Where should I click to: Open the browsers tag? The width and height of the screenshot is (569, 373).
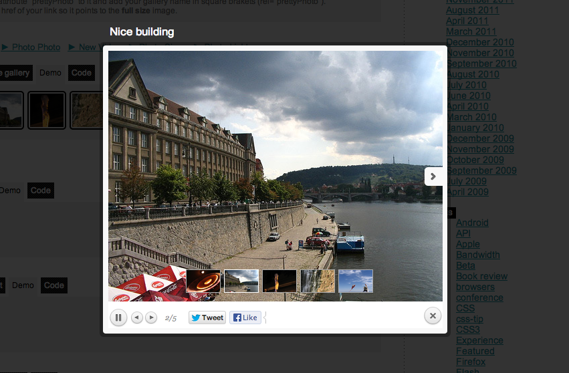click(475, 287)
